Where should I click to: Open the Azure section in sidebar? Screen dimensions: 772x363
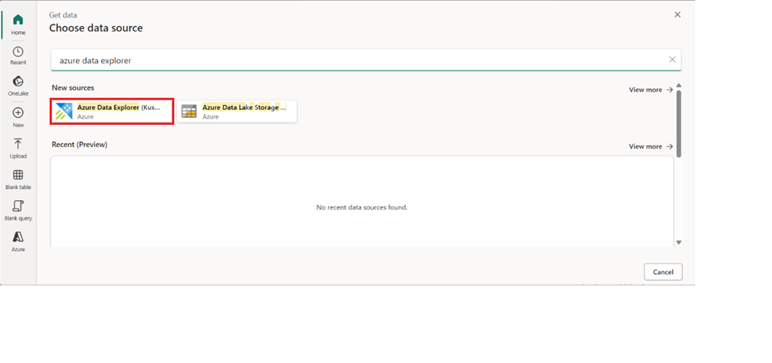click(x=18, y=241)
